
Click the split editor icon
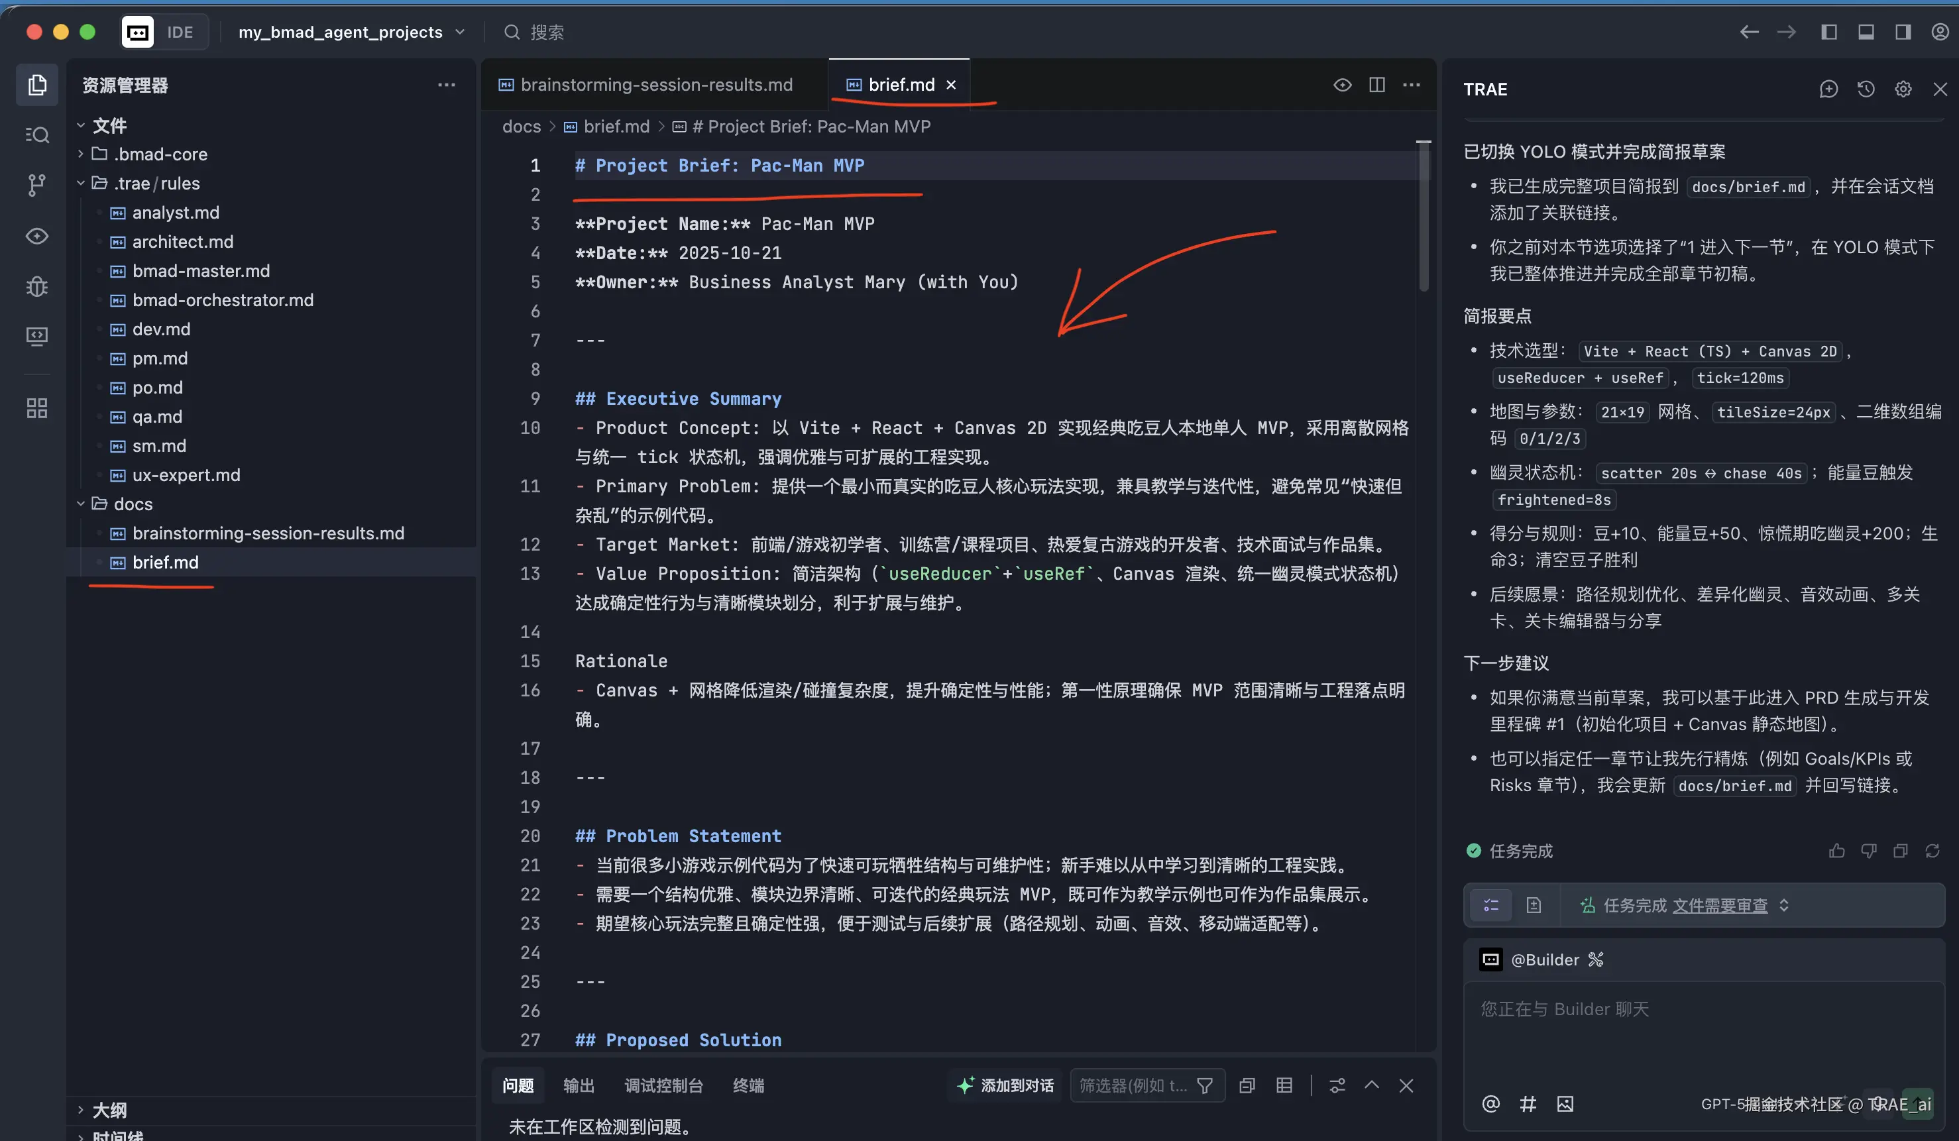tap(1376, 85)
